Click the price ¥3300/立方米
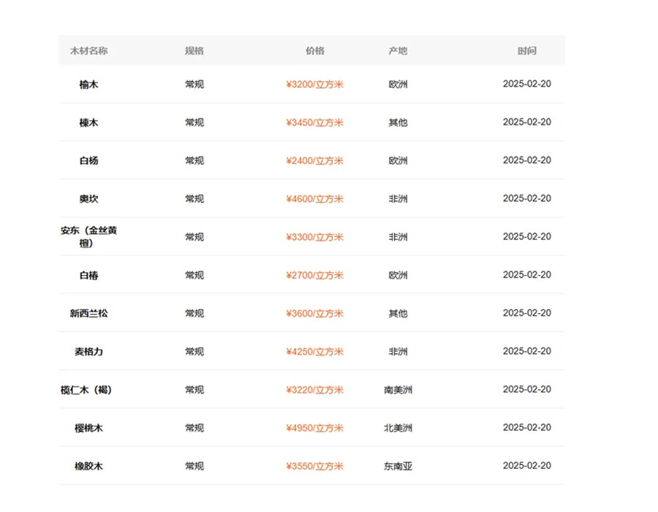This screenshot has height=512, width=658. (314, 237)
